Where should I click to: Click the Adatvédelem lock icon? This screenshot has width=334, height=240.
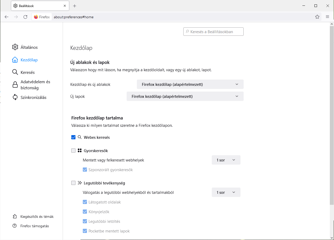15,85
